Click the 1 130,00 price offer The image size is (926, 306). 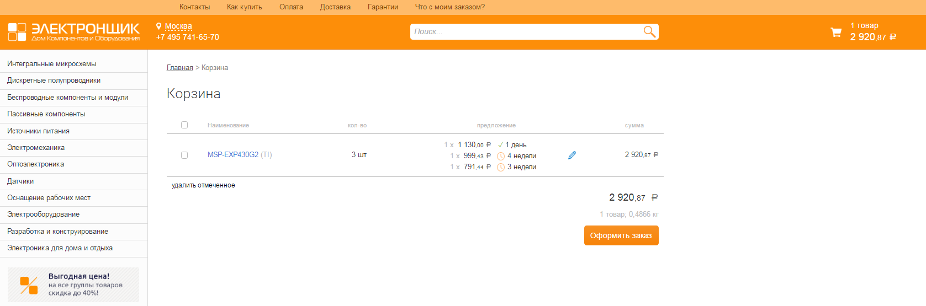(x=474, y=145)
